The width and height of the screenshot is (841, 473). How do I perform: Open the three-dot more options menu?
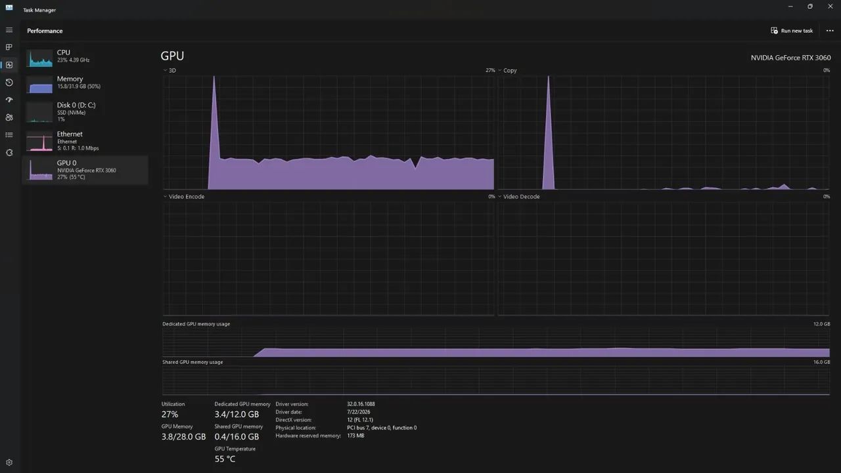(830, 31)
